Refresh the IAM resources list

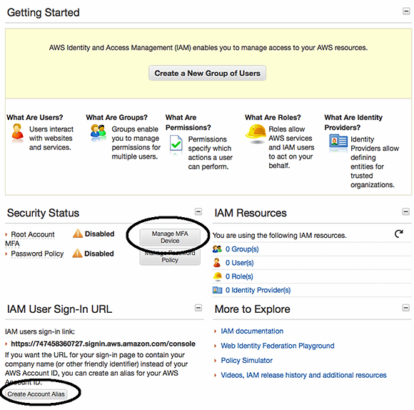point(399,234)
